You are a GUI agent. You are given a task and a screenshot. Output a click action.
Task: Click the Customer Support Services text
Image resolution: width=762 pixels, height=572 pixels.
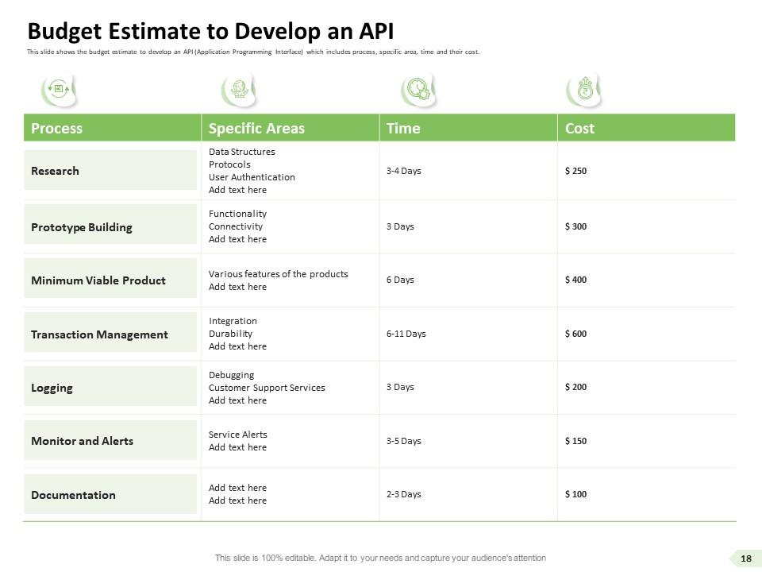pyautogui.click(x=267, y=388)
